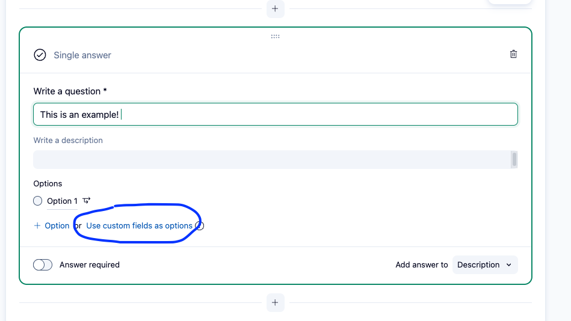
Task: Click the Option 1 label text
Action: pos(62,201)
